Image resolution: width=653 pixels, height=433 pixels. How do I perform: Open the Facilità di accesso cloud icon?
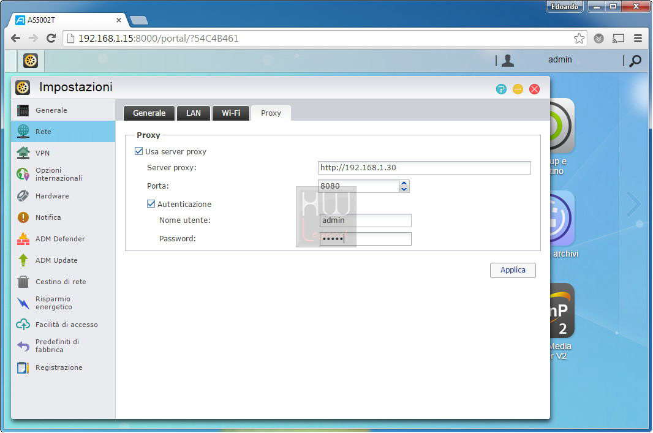pos(23,325)
